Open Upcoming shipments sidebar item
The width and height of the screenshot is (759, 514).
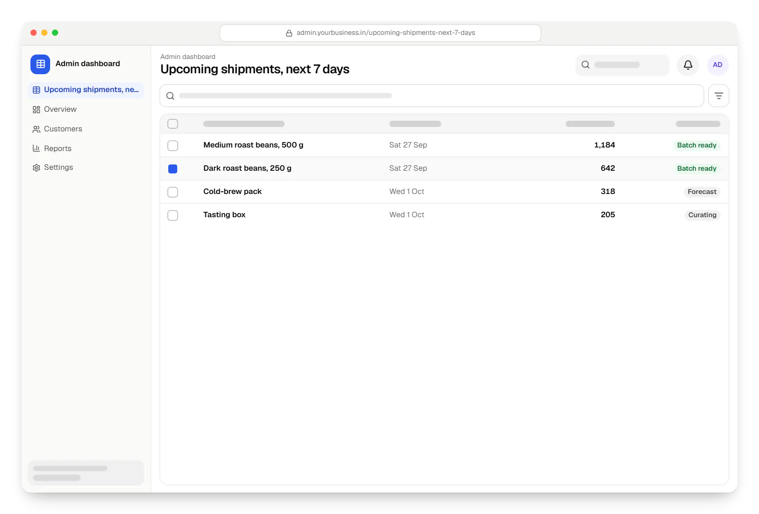tap(86, 90)
